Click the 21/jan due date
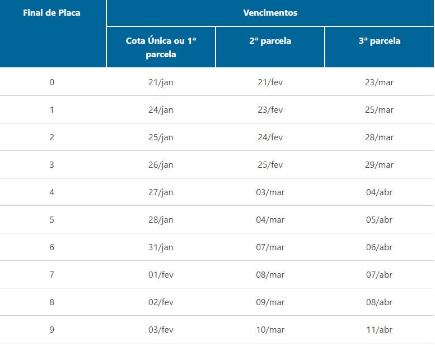435x345 pixels. [x=161, y=82]
